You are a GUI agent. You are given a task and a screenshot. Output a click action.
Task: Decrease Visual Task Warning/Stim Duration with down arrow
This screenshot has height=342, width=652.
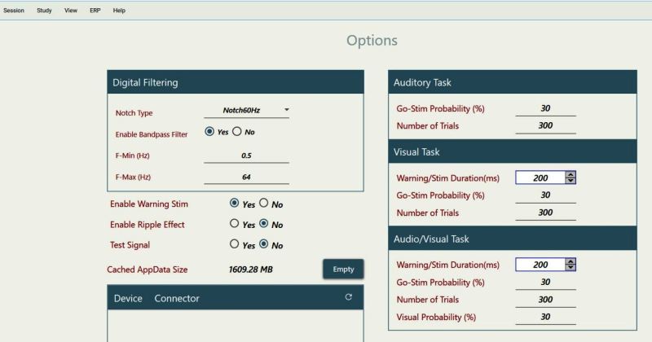(570, 181)
